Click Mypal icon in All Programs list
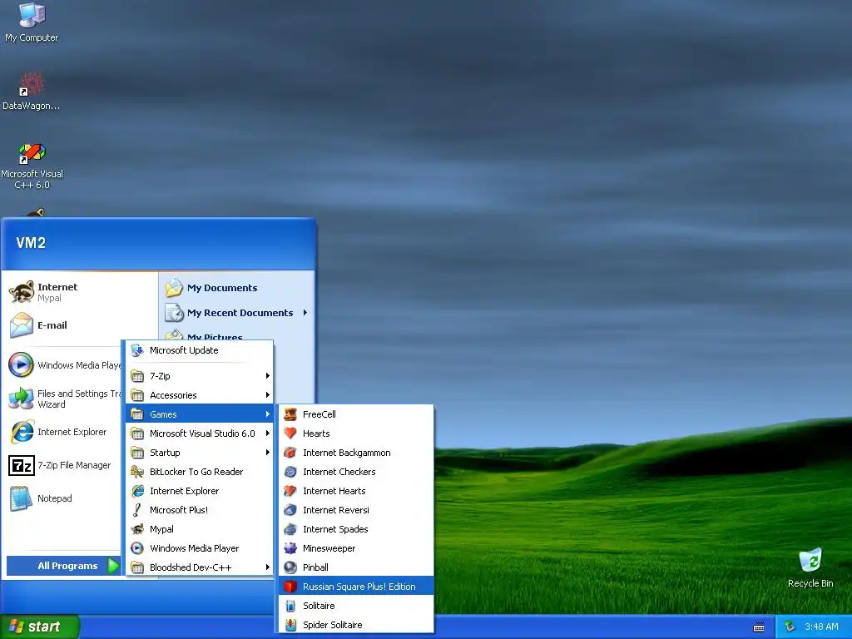 [137, 528]
